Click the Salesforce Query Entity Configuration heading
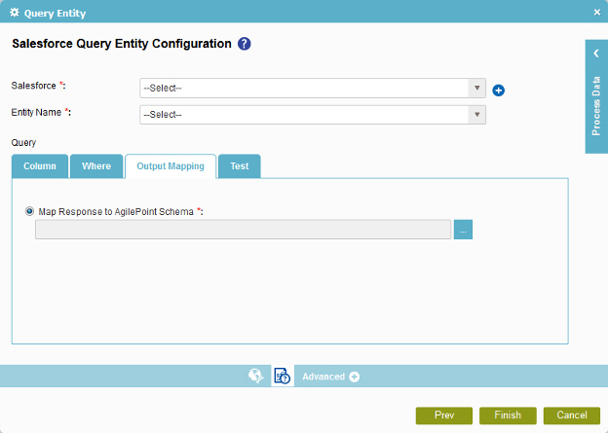608x433 pixels. (x=122, y=44)
